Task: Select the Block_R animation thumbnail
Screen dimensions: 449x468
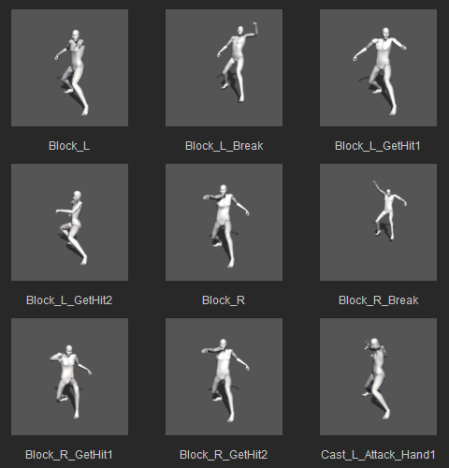Action: point(224,222)
